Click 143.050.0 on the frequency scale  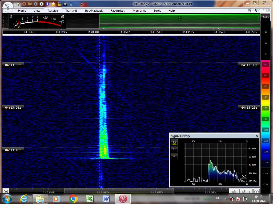93,32
